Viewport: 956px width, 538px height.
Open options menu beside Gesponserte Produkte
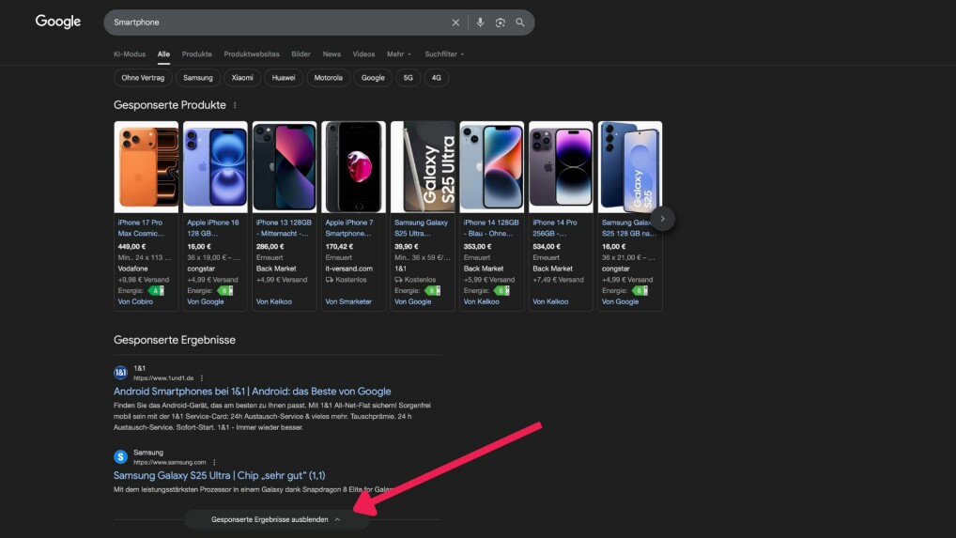235,105
